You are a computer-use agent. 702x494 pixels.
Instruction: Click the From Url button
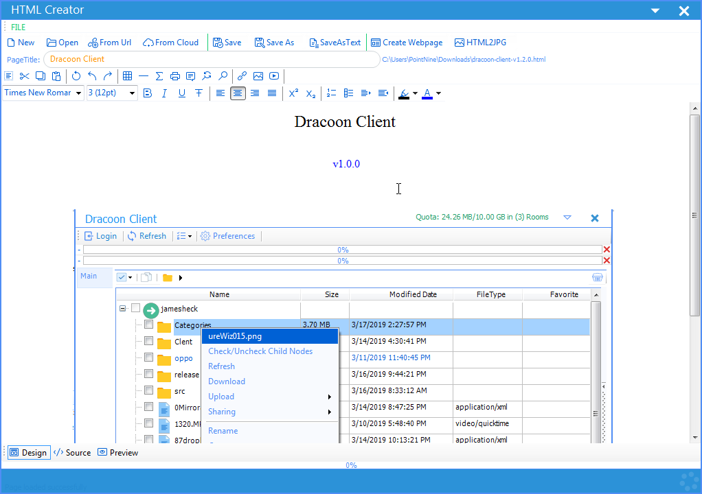pyautogui.click(x=110, y=43)
